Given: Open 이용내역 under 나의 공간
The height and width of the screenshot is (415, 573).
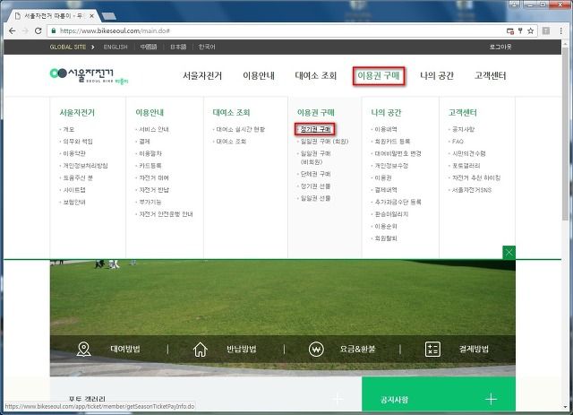Looking at the screenshot, I should [386, 129].
